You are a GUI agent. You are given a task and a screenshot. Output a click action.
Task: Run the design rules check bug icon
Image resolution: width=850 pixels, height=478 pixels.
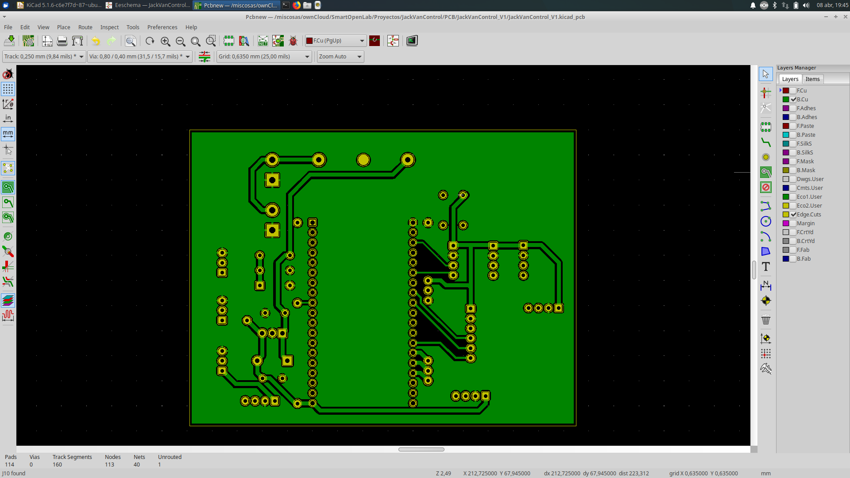coord(293,41)
